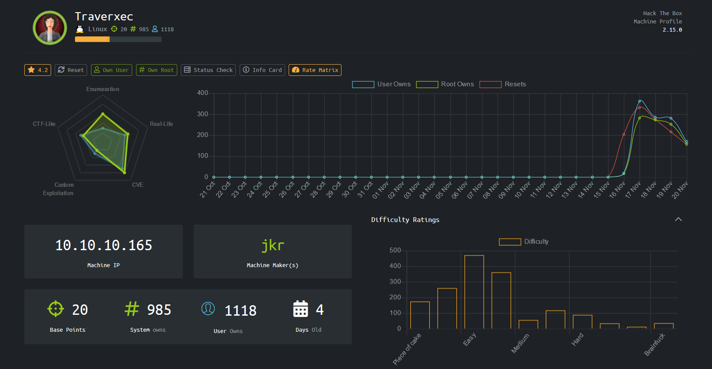Click the machine IP 10.10.10.165
Viewport: 712px width, 369px height.
point(104,245)
